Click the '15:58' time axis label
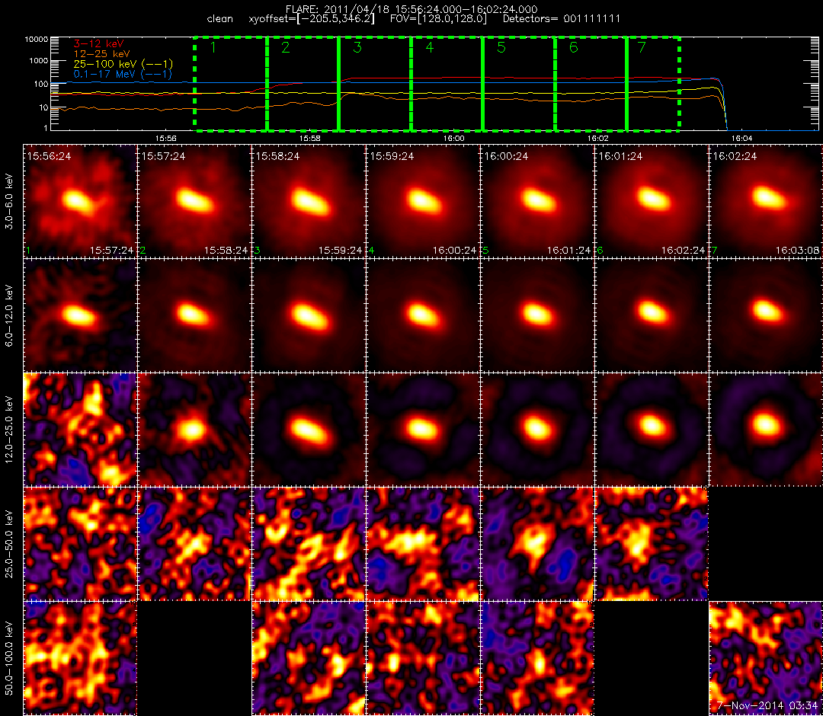The height and width of the screenshot is (716, 823). click(x=309, y=138)
